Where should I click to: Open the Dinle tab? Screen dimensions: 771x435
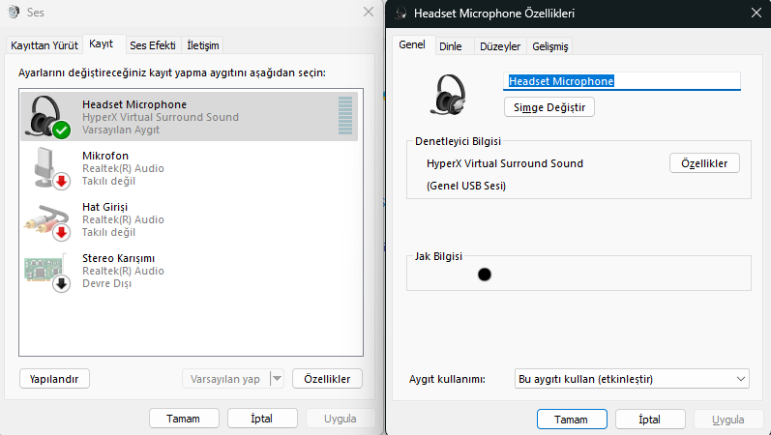(x=451, y=46)
